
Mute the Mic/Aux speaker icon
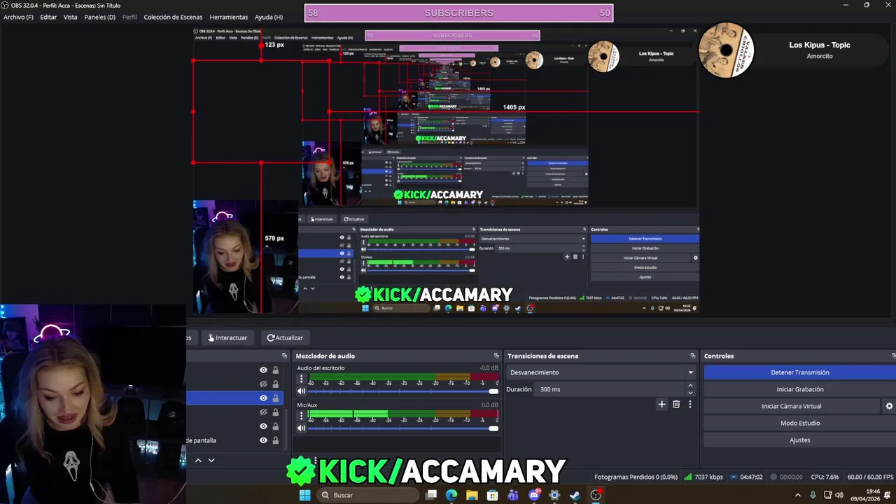point(302,428)
